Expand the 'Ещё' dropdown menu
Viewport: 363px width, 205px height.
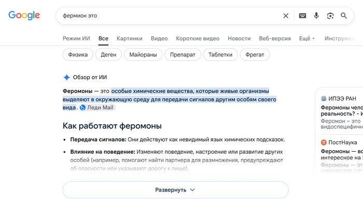point(307,38)
